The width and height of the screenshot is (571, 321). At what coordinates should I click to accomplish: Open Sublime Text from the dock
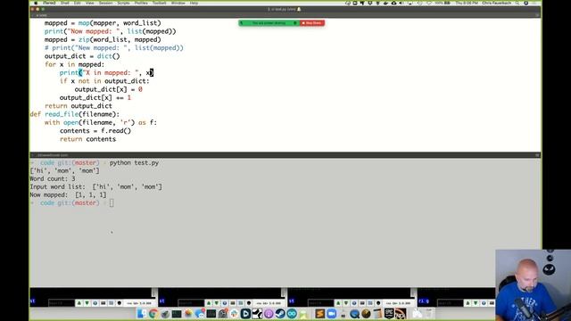pyautogui.click(x=319, y=313)
